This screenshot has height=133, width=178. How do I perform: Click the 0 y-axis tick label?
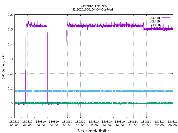pos(12,103)
